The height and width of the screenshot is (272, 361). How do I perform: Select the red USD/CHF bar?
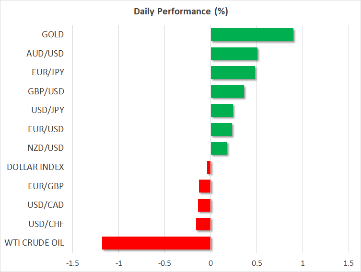click(x=203, y=224)
